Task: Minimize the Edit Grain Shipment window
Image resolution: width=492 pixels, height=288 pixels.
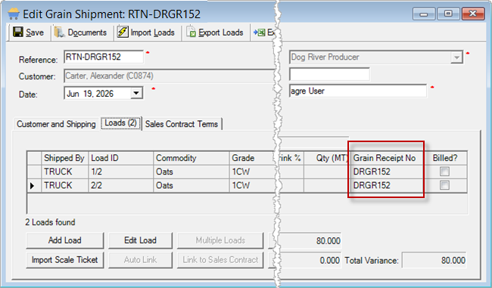Action: (x=424, y=14)
